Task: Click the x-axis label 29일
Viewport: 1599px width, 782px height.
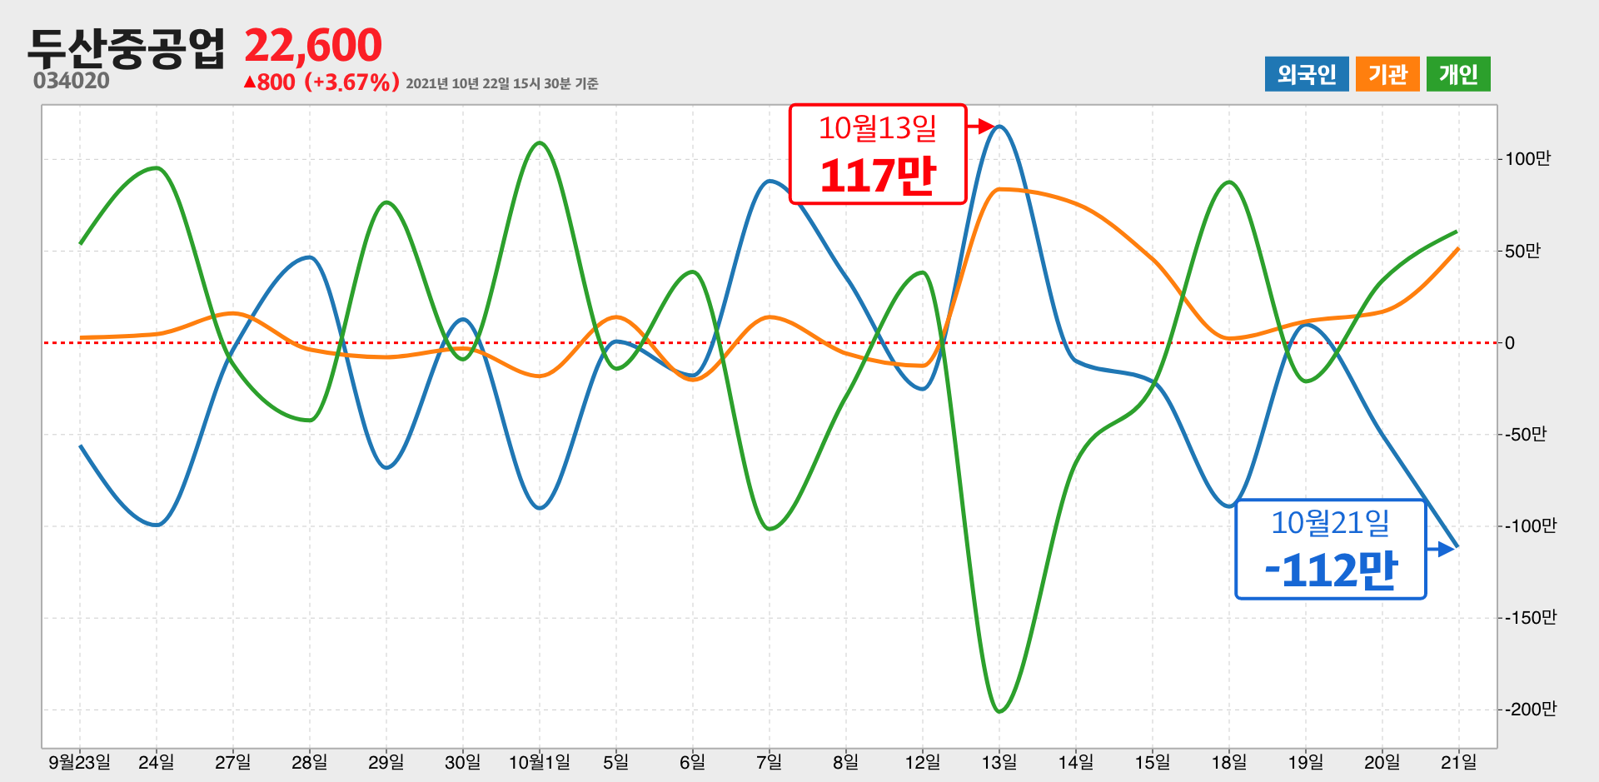Action: point(386,762)
